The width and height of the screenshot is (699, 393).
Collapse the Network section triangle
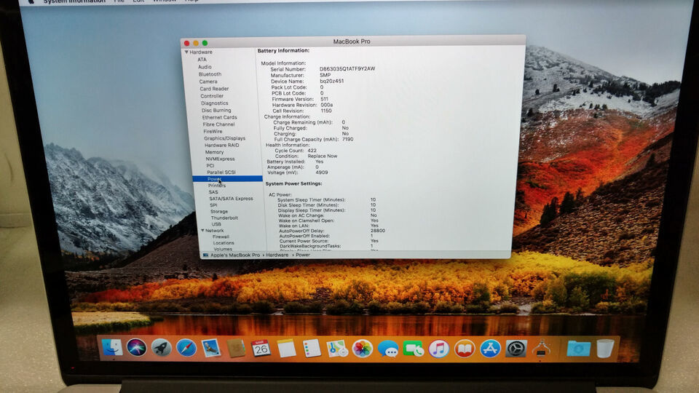(202, 231)
